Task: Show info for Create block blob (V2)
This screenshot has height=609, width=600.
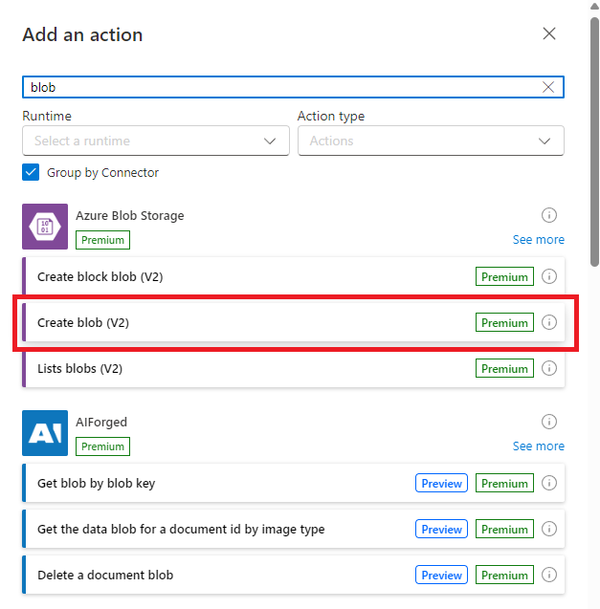Action: (549, 276)
